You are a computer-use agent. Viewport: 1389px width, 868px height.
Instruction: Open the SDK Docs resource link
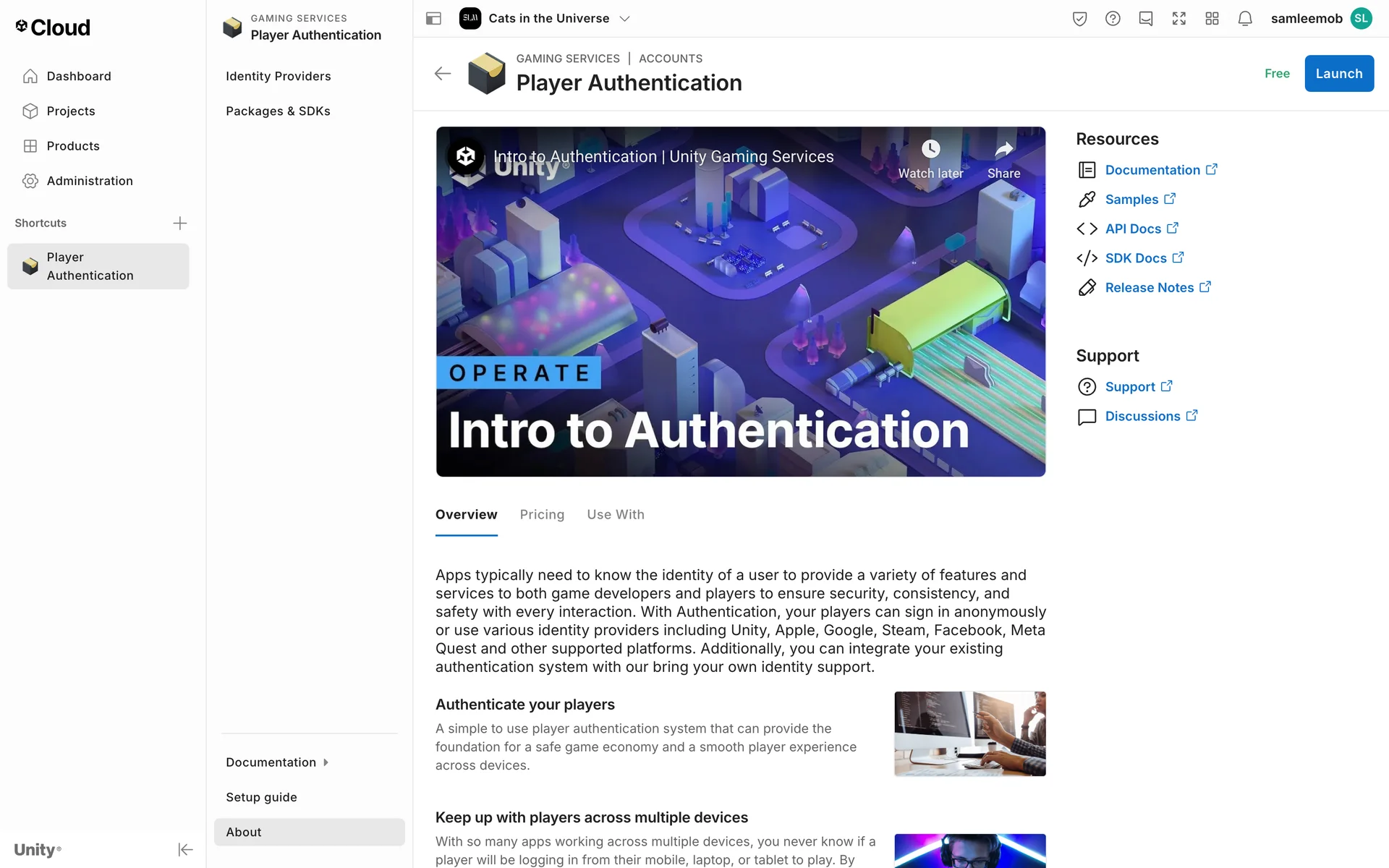pos(1136,258)
